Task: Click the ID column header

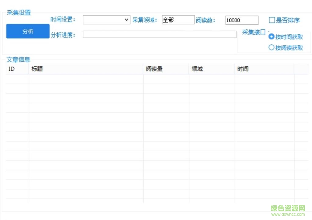Action: [x=11, y=69]
